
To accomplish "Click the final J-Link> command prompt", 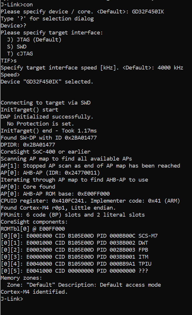I will coord(12,299).
